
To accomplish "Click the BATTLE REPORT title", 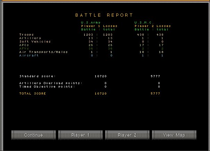I will 104,15.
